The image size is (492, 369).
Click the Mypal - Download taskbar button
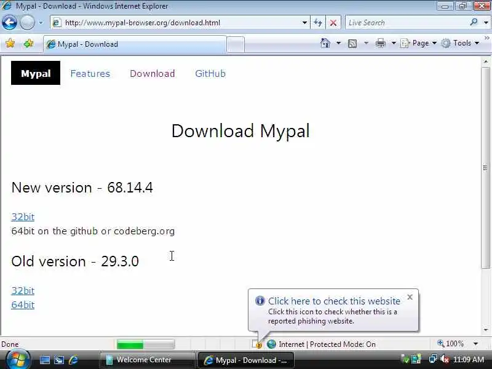coord(245,360)
